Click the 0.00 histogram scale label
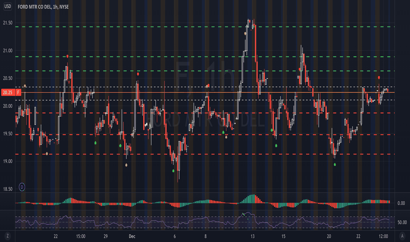 click(401, 203)
